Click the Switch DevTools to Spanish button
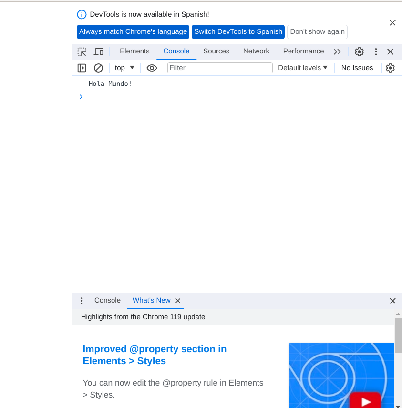Viewport: 402px width, 408px height. coord(238,31)
